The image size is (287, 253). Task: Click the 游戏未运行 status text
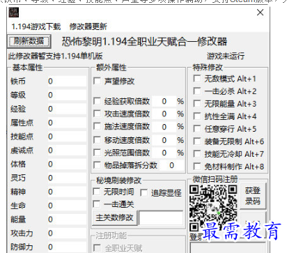(226, 56)
